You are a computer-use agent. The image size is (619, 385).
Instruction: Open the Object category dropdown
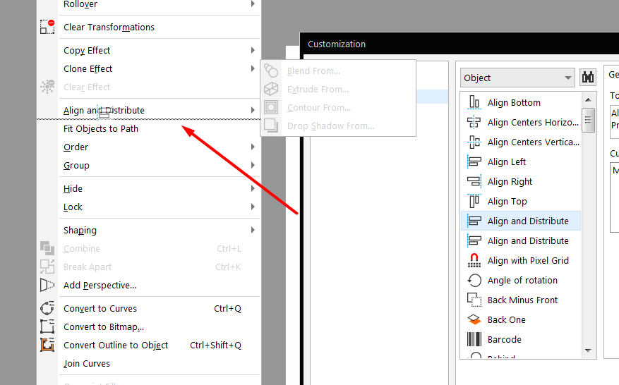click(x=517, y=78)
